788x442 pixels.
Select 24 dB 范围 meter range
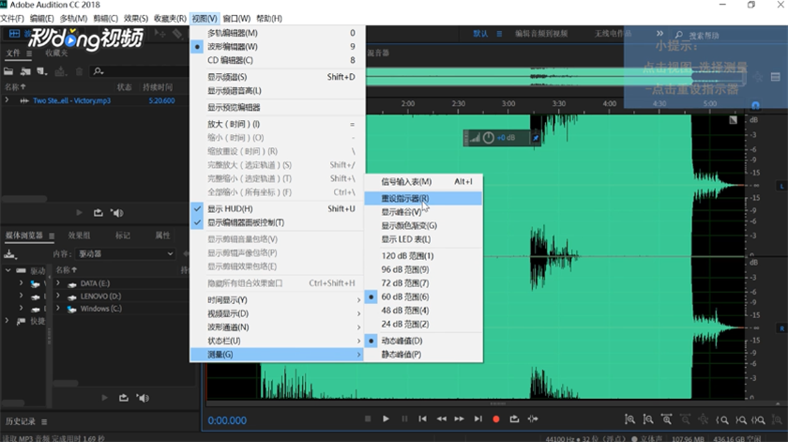[423, 324]
